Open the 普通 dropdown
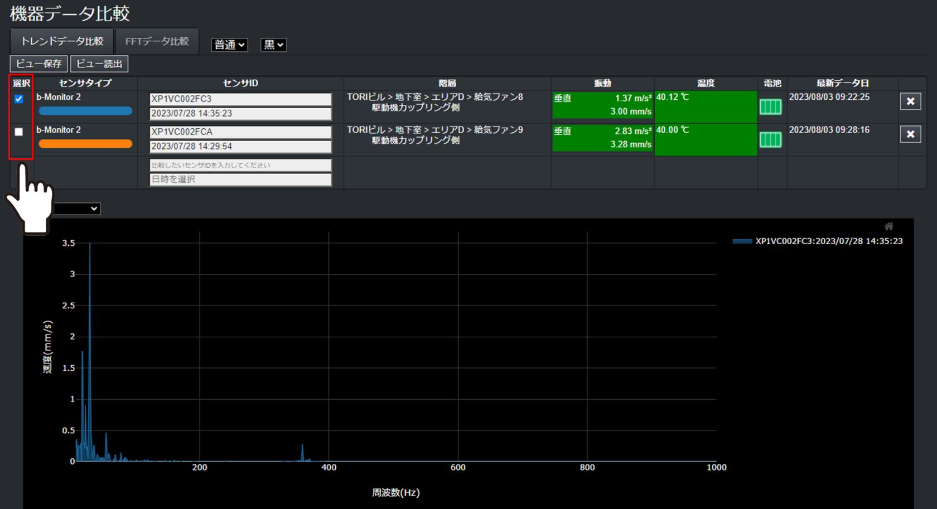The image size is (937, 509). [x=229, y=45]
